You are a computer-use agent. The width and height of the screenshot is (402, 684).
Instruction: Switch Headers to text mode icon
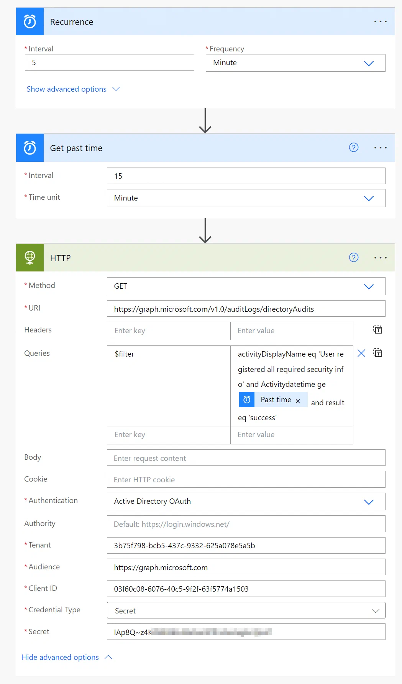[x=377, y=329]
